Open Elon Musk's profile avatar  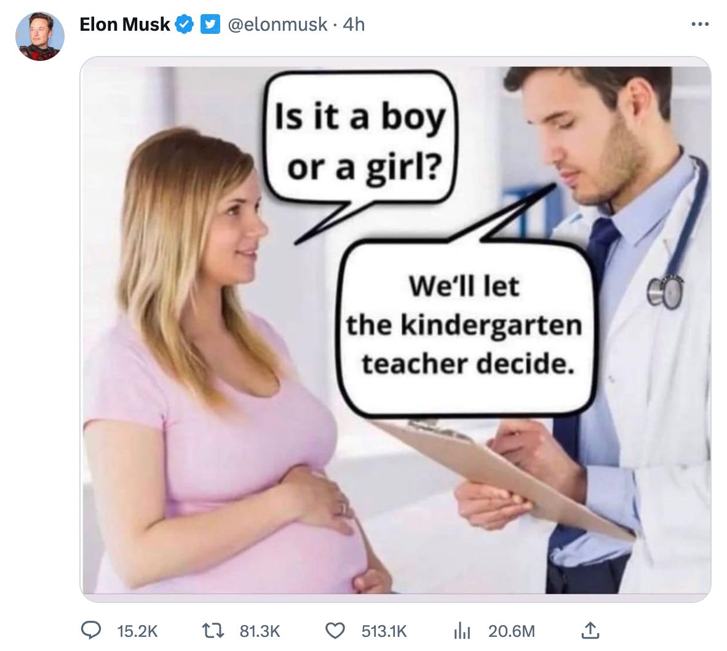[x=40, y=36]
